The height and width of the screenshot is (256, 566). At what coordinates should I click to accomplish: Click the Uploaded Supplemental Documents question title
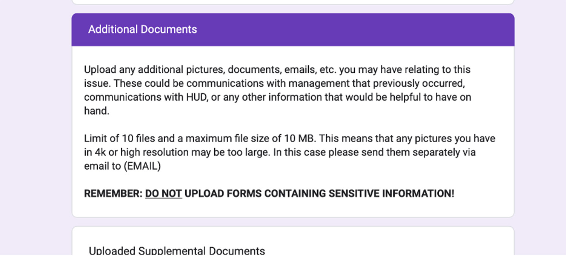[177, 251]
